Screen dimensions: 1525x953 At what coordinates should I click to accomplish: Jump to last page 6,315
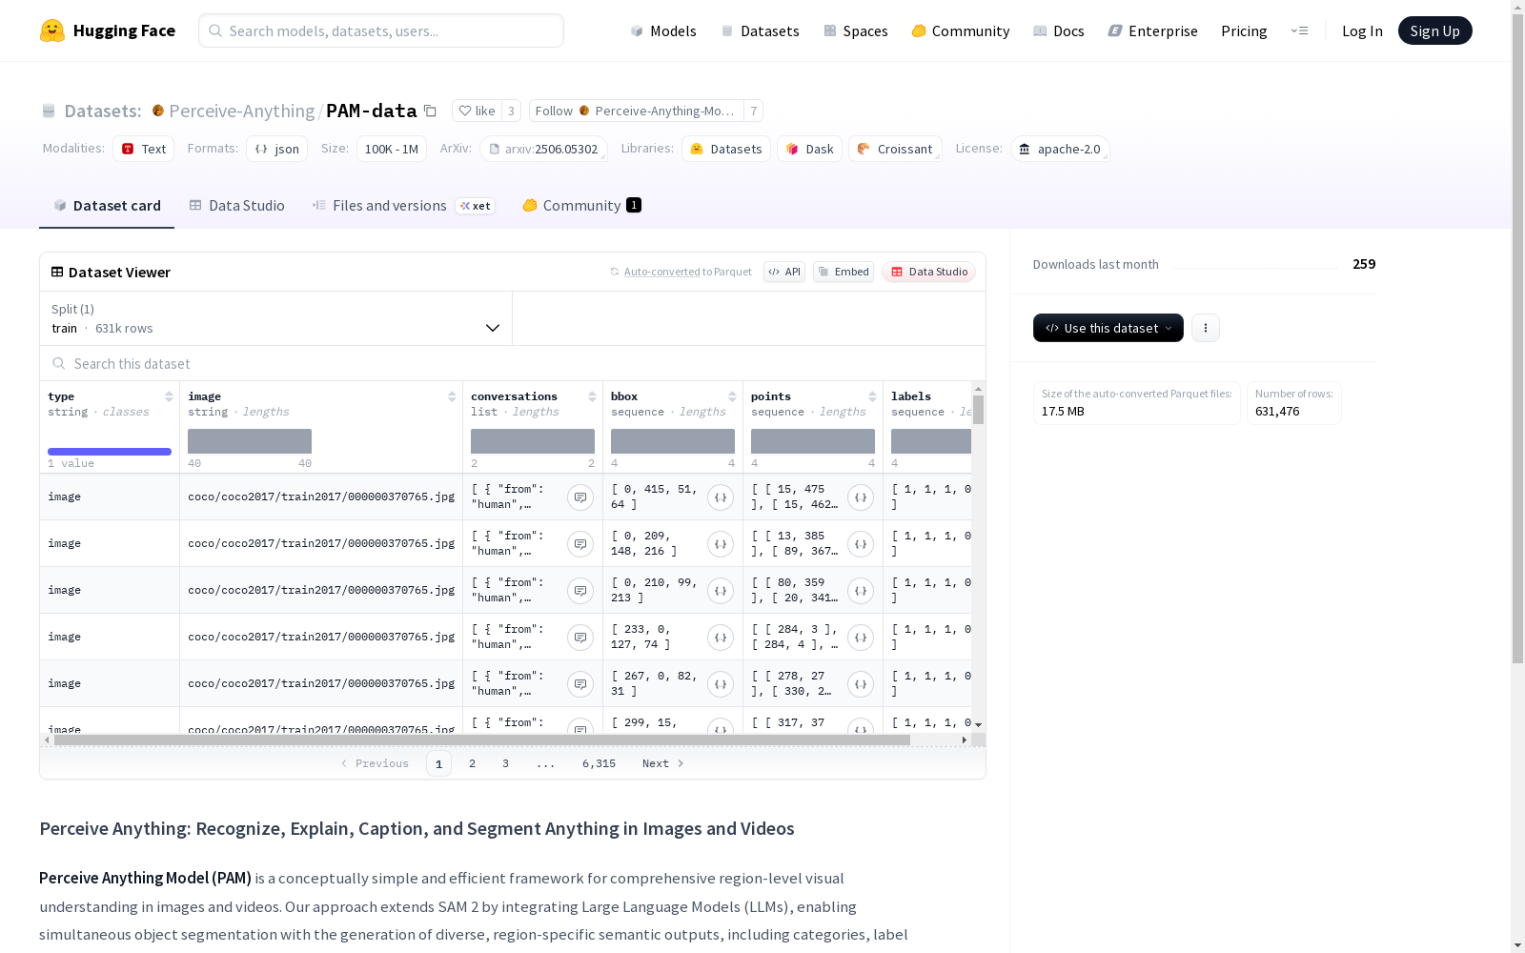point(600,763)
